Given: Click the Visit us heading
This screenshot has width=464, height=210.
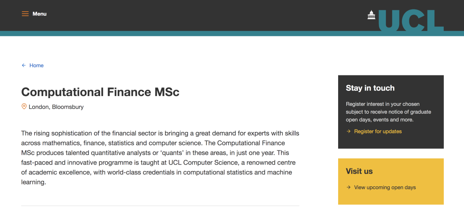Looking at the screenshot, I should pos(359,171).
